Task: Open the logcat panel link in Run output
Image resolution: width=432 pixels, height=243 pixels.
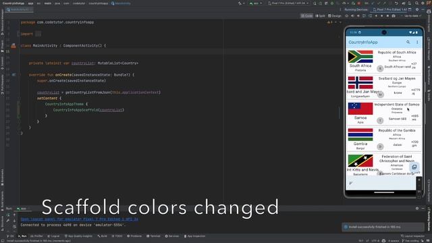Action: coord(80,219)
